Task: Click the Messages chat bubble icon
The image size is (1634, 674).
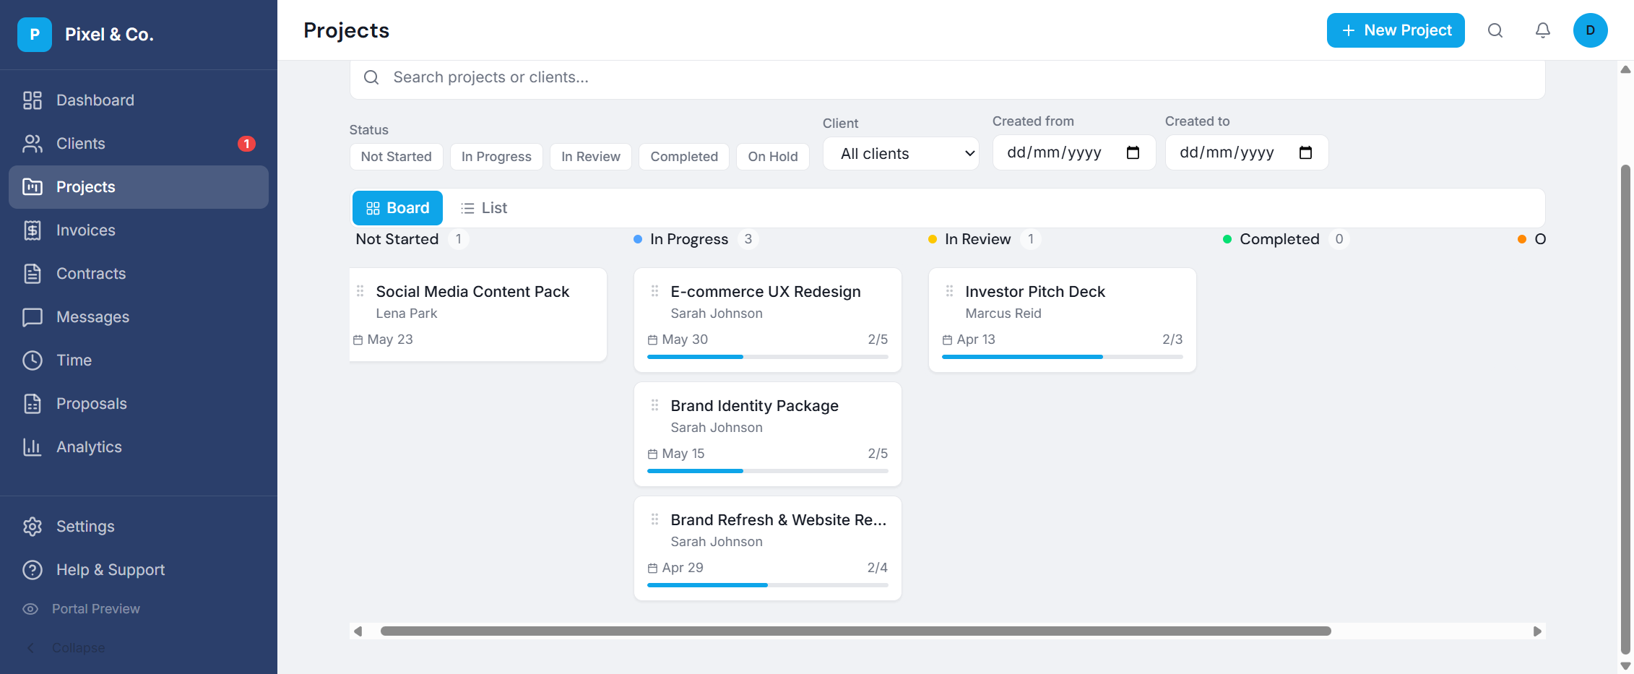Action: click(33, 317)
